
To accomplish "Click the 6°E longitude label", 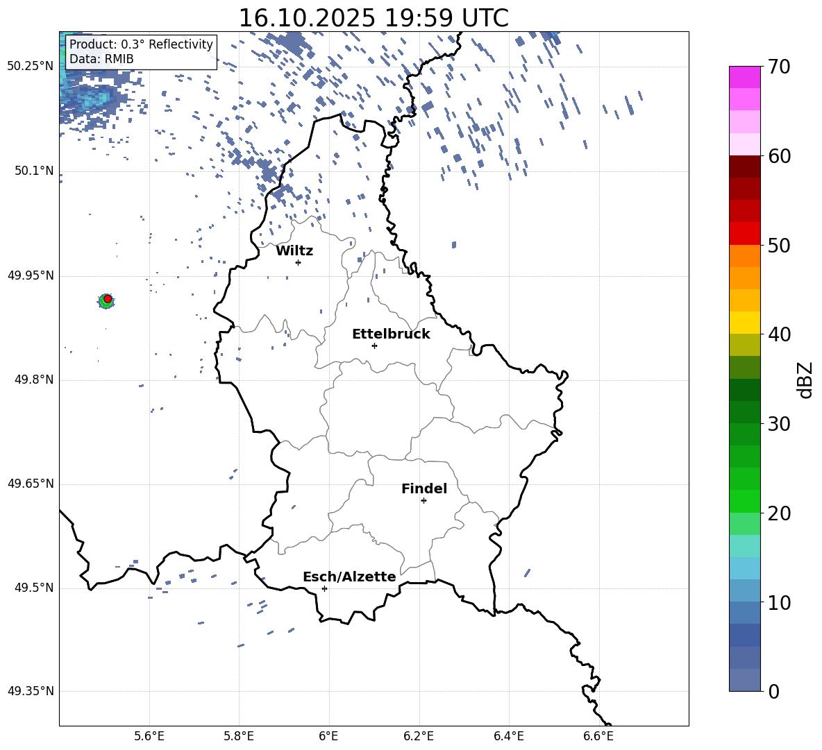I will 328,736.
